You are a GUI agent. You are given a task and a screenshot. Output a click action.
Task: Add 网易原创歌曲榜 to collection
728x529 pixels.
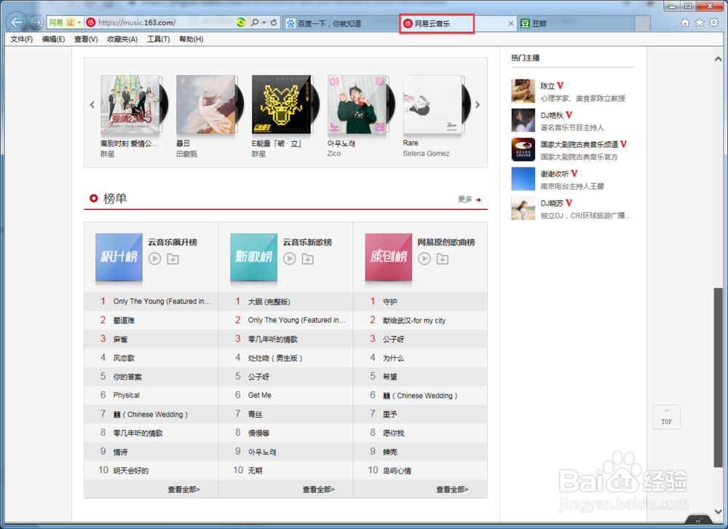(x=443, y=259)
